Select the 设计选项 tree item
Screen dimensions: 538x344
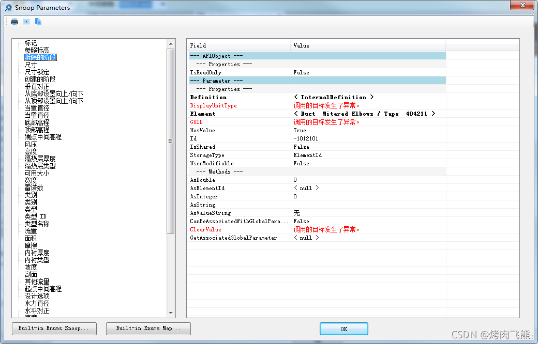(37, 296)
